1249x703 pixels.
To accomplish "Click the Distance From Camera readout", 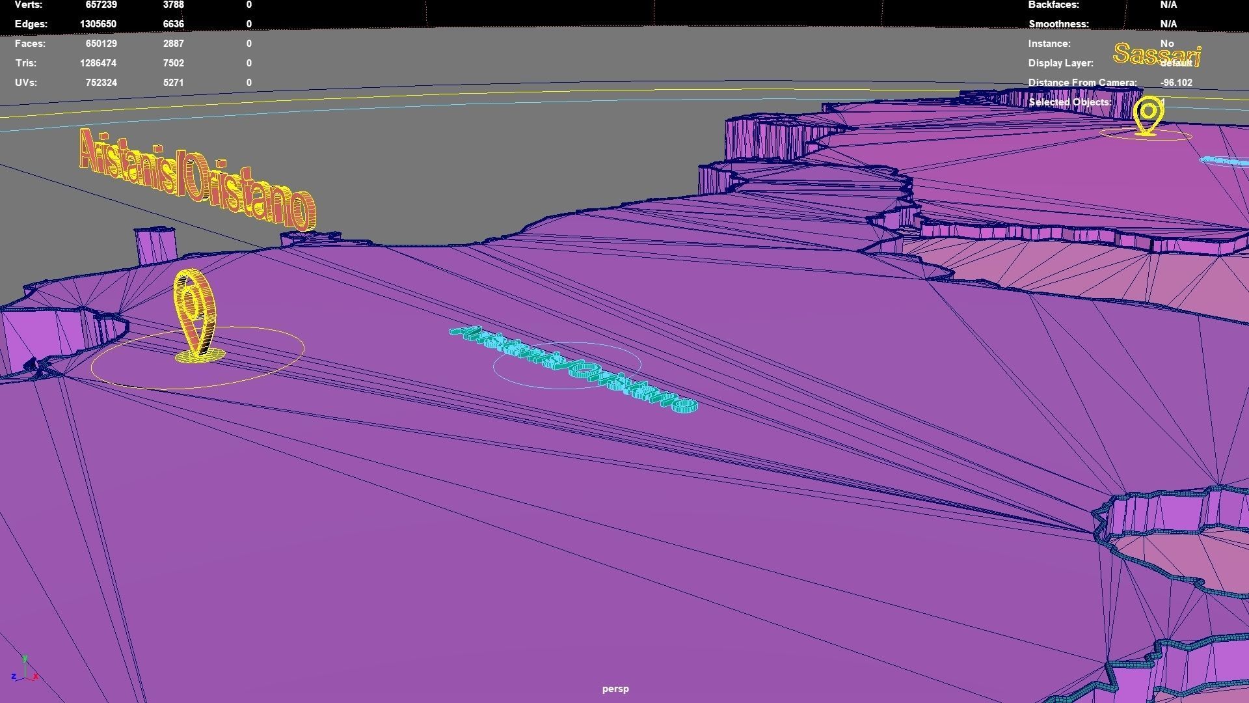I will [x=1175, y=83].
